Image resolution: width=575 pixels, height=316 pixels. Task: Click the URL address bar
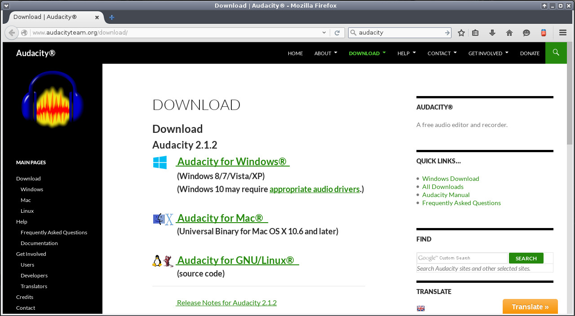click(175, 33)
